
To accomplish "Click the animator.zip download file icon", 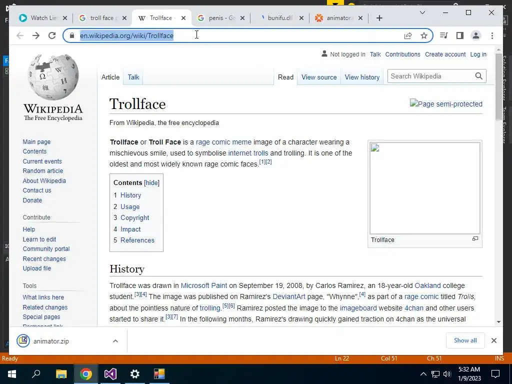I will (23, 341).
